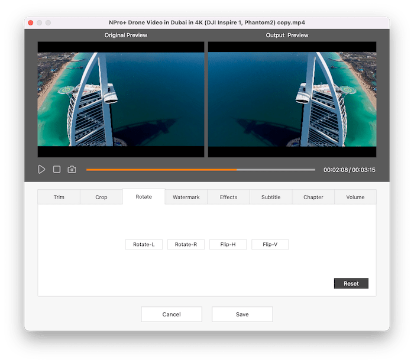414x363 pixels.
Task: Select the Rotate tab
Action: coord(144,197)
